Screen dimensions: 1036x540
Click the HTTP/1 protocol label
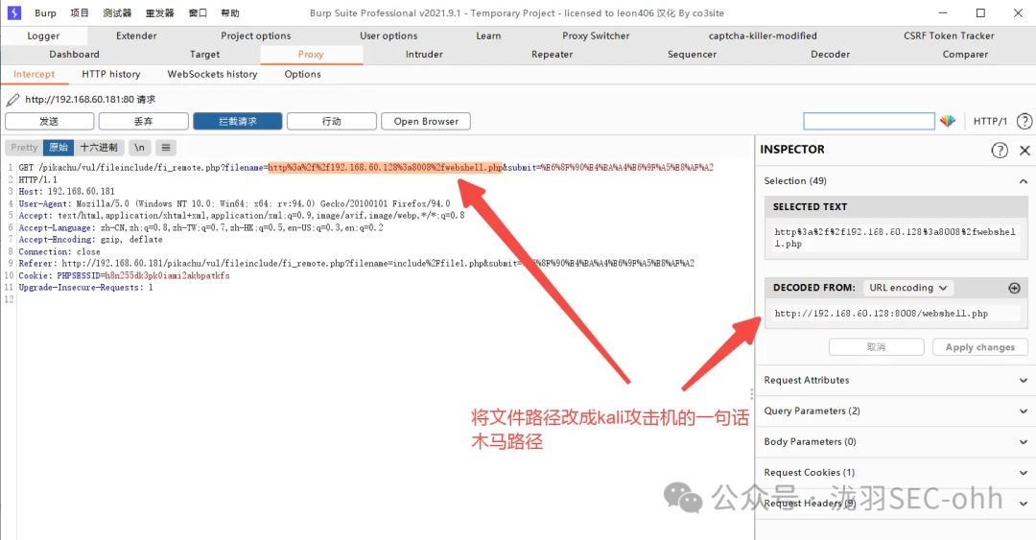(x=990, y=121)
